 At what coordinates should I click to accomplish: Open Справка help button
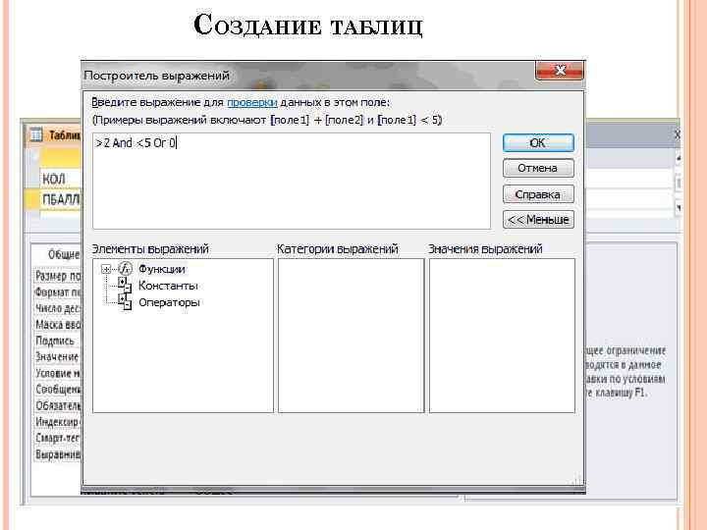pyautogui.click(x=538, y=194)
